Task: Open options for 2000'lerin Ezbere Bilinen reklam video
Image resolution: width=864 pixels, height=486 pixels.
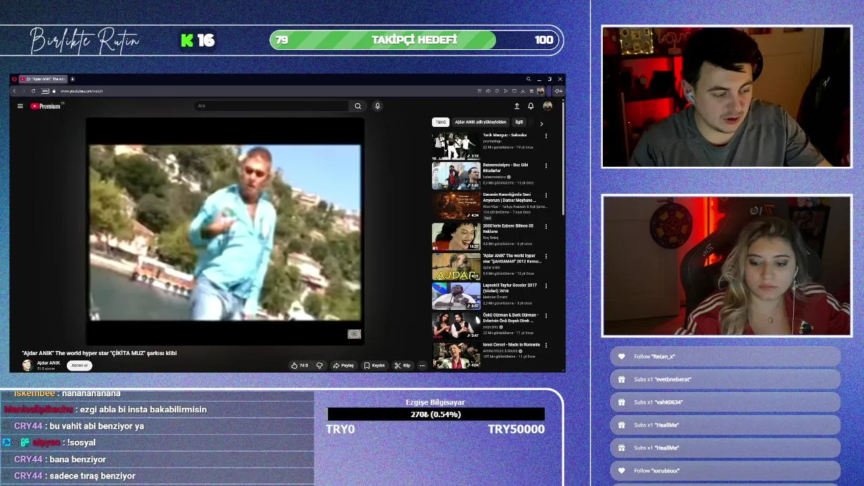Action: (x=546, y=226)
